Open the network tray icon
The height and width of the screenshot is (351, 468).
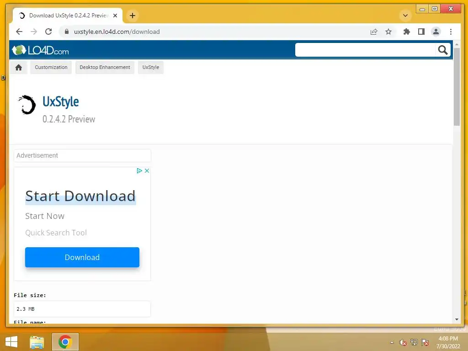pyautogui.click(x=414, y=342)
